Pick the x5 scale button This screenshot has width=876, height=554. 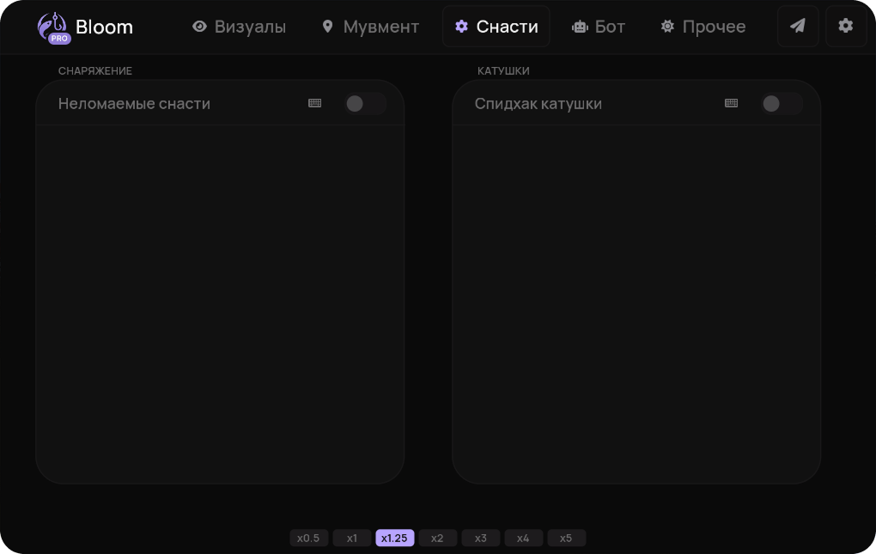coord(566,538)
